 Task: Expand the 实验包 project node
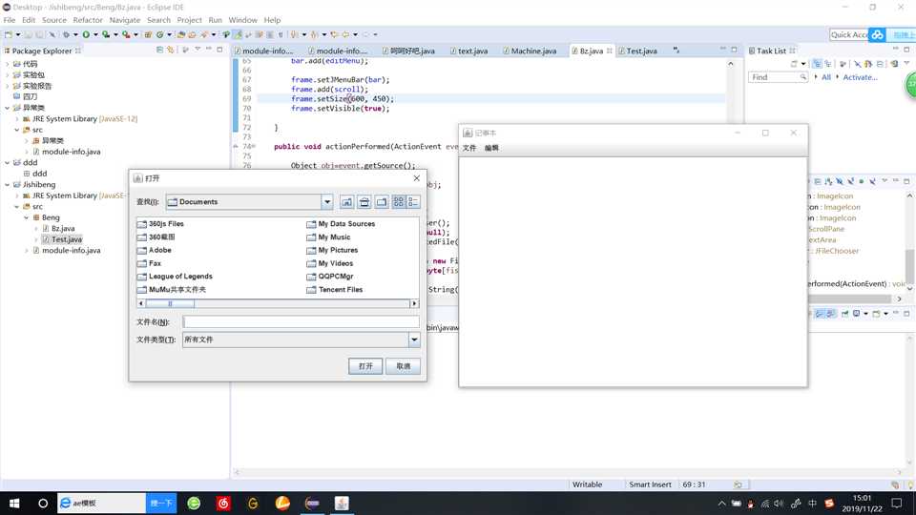tap(7, 74)
